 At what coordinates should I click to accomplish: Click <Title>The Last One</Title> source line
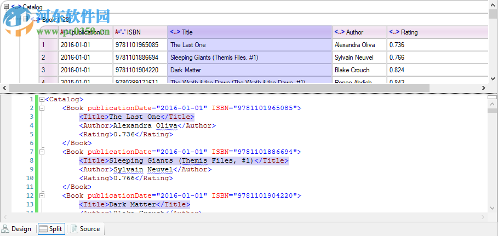[x=136, y=117]
